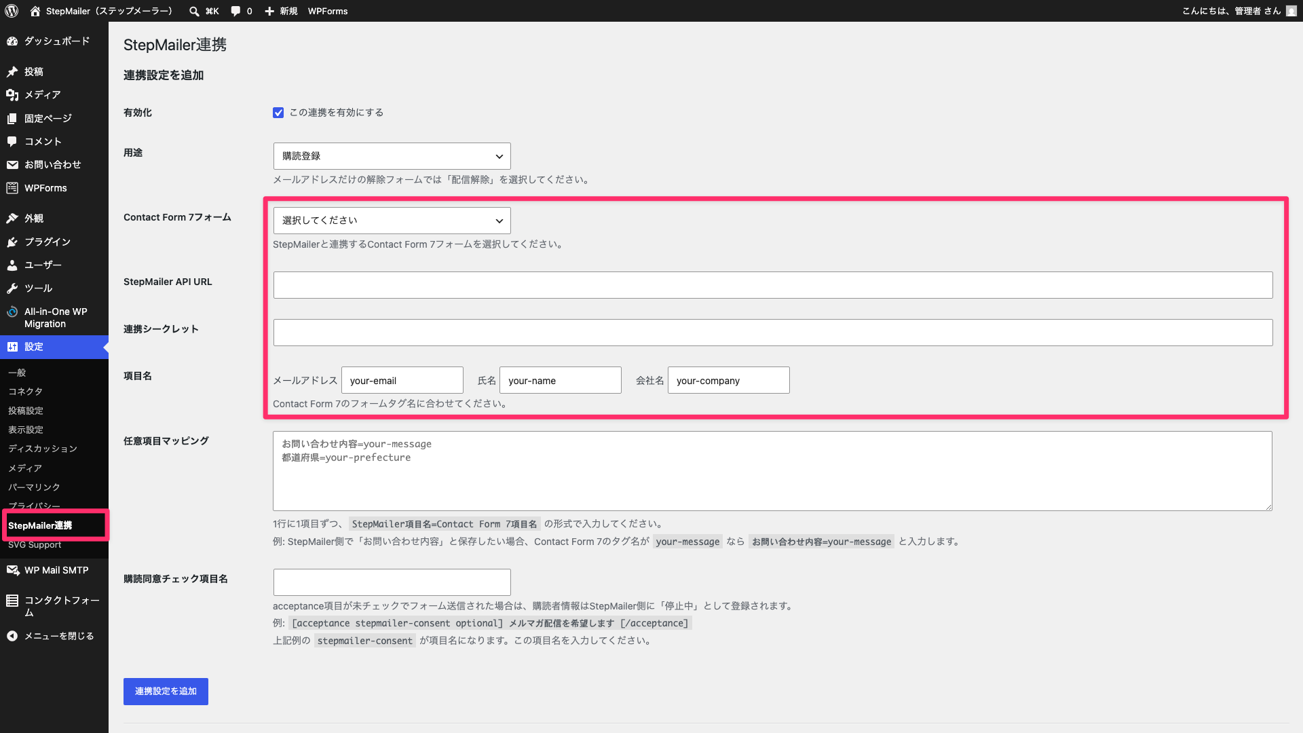
Task: Click the StepMailer（ステップメーラー）site name link
Action: (x=109, y=11)
